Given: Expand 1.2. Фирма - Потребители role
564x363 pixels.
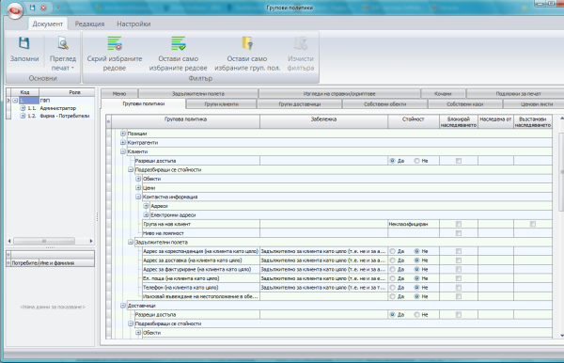Looking at the screenshot, I should [x=23, y=116].
